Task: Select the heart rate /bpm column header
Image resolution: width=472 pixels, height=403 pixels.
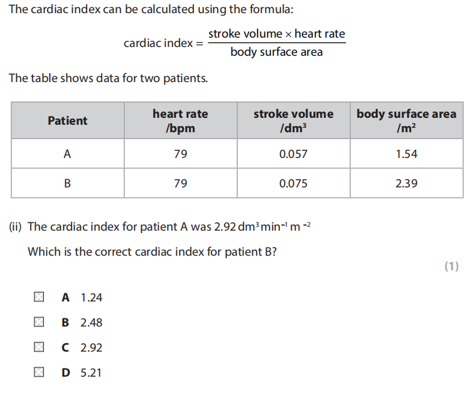Action: tap(180, 121)
